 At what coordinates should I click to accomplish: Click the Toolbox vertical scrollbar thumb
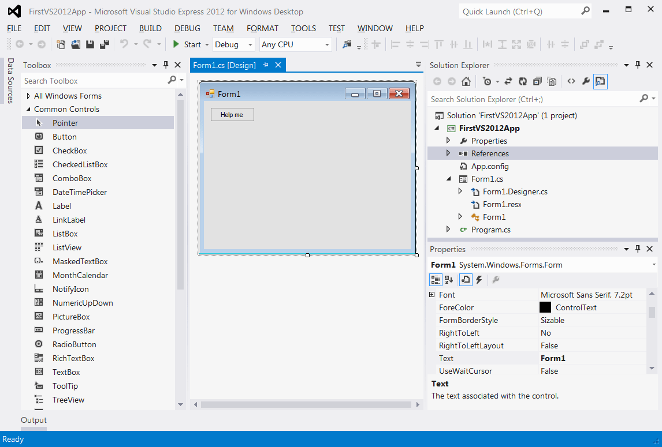(x=180, y=195)
